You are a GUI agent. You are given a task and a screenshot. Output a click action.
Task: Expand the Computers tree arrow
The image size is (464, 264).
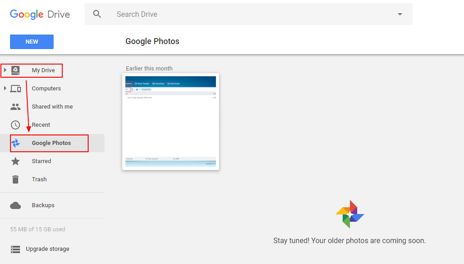5,88
